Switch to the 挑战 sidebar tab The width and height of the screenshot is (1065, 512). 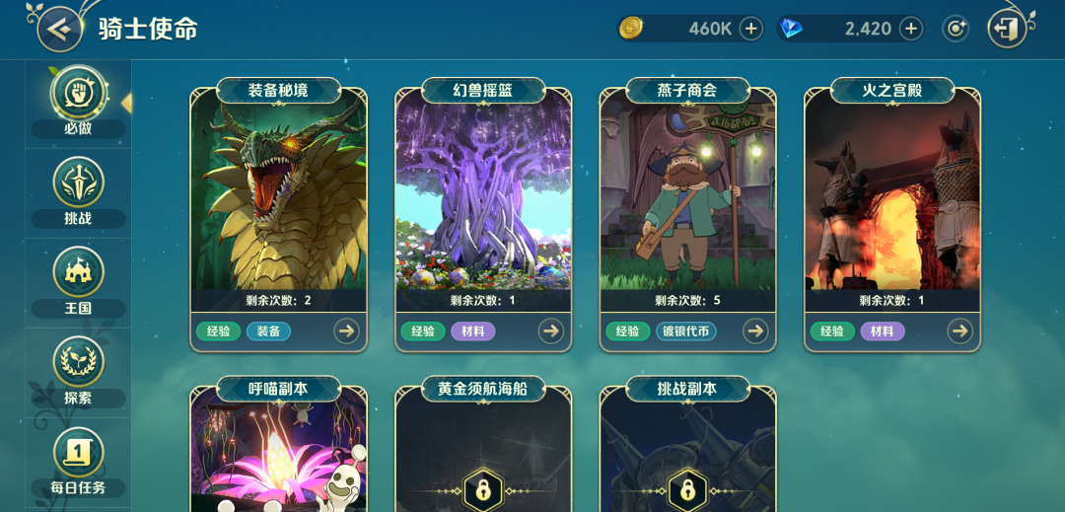78,192
